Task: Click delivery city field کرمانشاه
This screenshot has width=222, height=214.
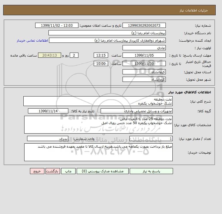Action: 144,79
